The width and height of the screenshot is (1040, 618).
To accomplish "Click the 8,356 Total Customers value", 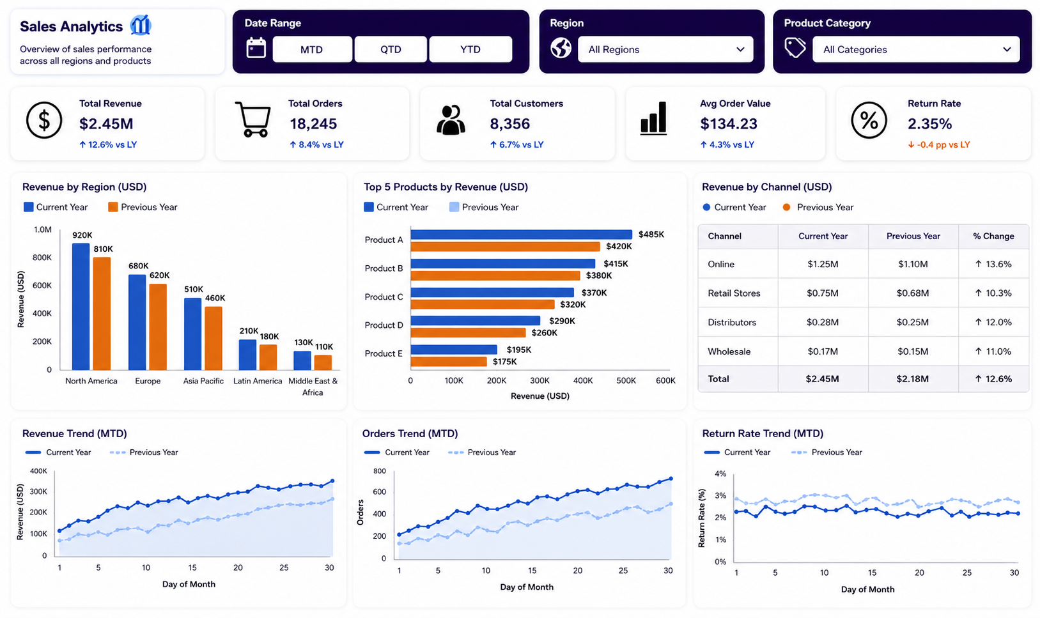I will [x=510, y=124].
